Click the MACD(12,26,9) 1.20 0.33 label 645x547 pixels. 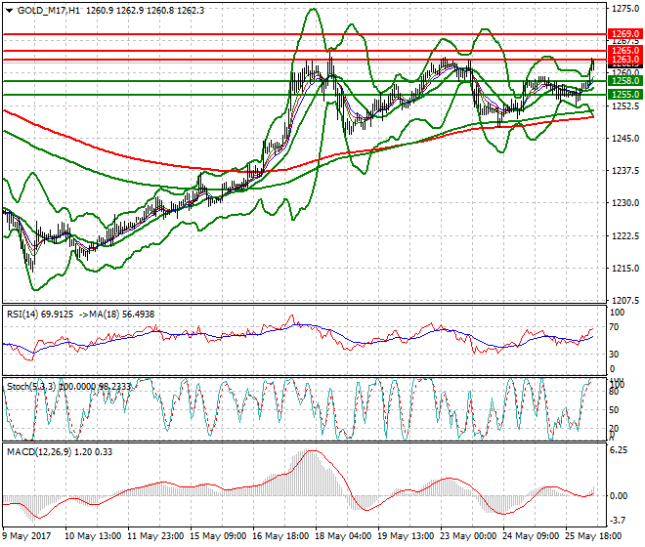(60, 452)
